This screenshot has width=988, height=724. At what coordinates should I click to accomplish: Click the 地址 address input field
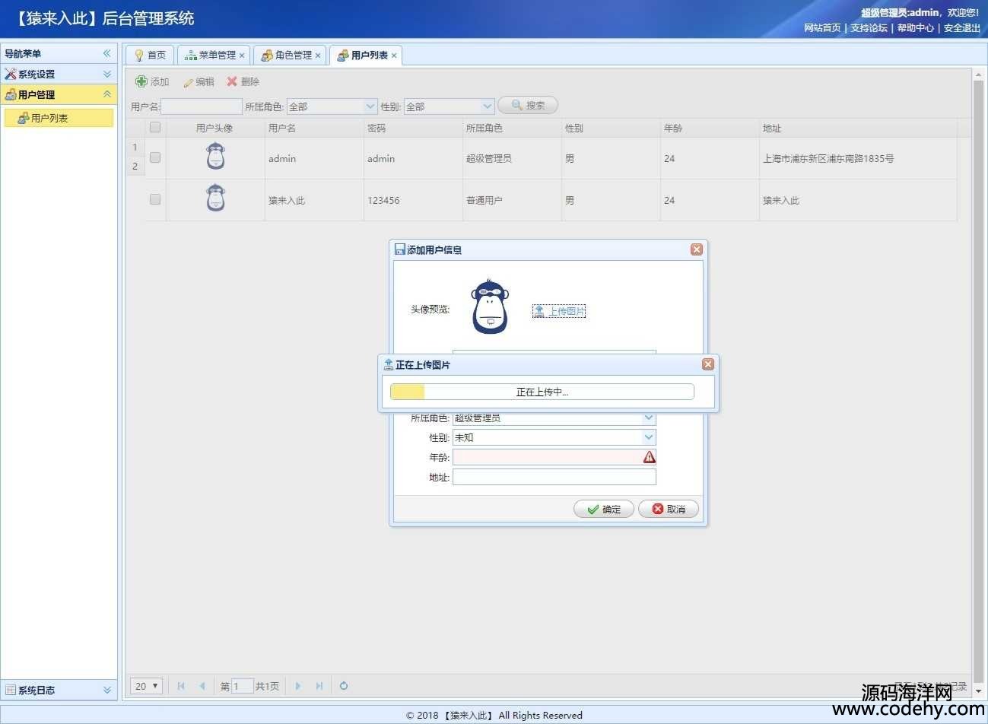coord(554,477)
